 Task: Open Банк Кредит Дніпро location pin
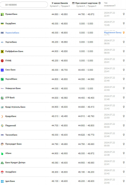click(124, 163)
